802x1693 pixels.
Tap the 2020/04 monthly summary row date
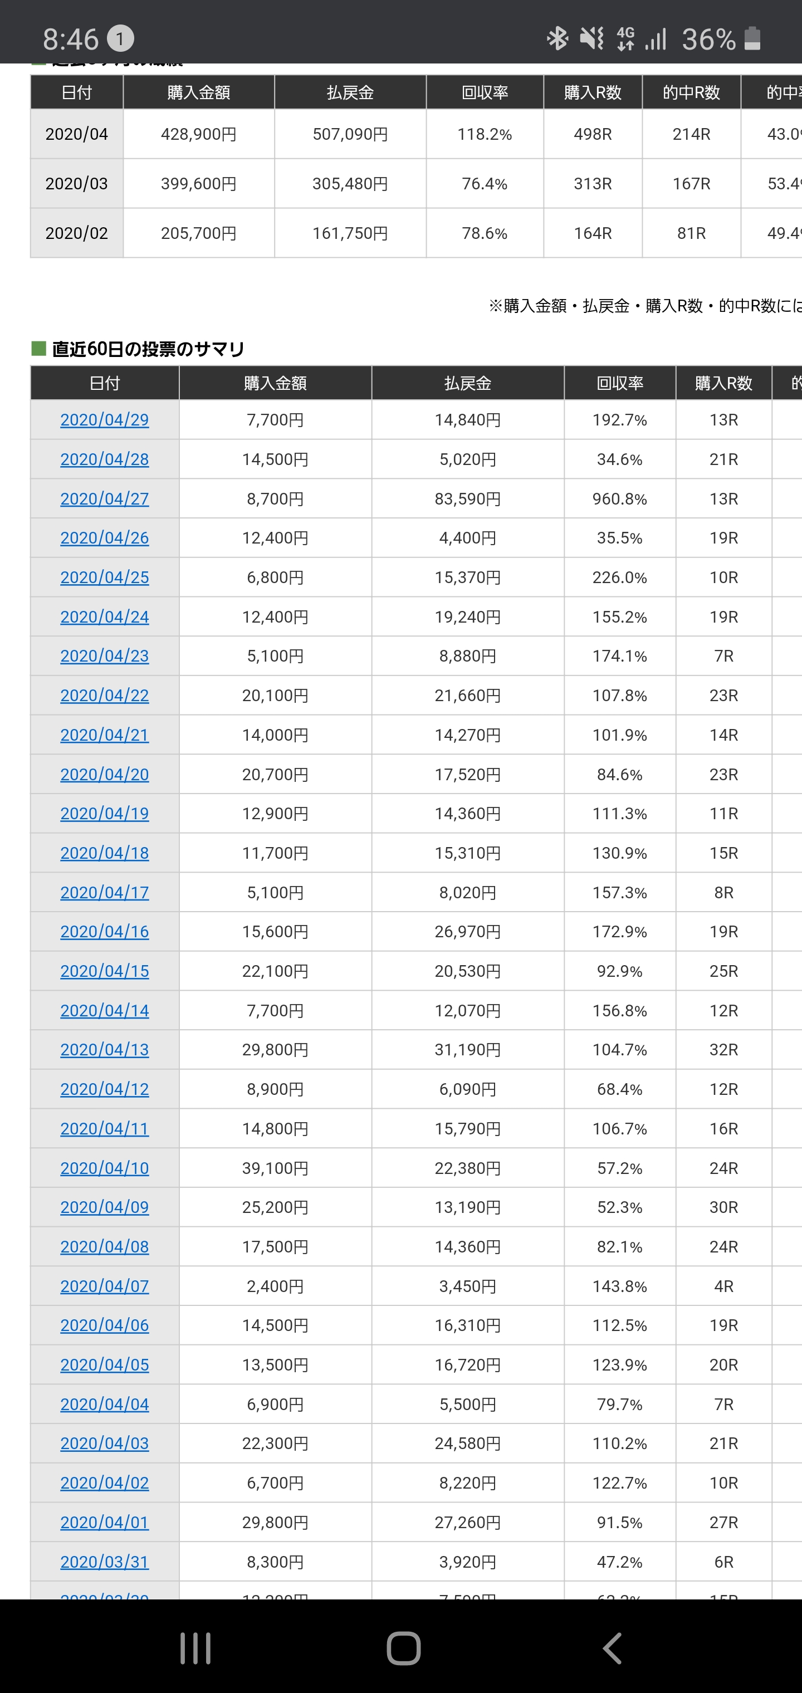76,134
